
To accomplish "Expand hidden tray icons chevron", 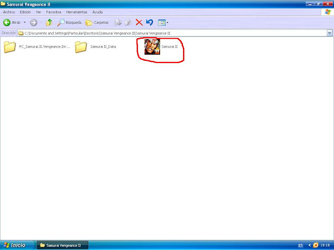I will (x=310, y=245).
